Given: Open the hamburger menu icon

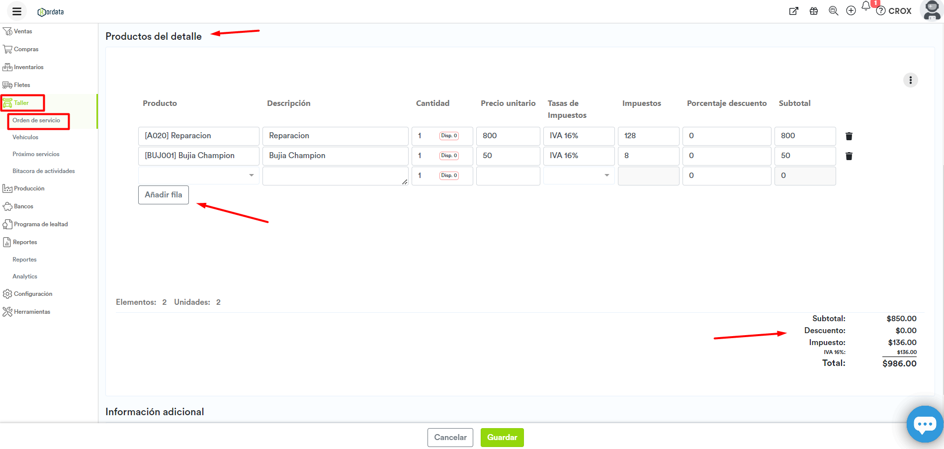Looking at the screenshot, I should point(17,11).
